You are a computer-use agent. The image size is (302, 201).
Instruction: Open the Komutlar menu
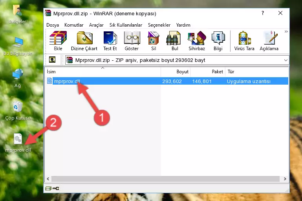(74, 25)
